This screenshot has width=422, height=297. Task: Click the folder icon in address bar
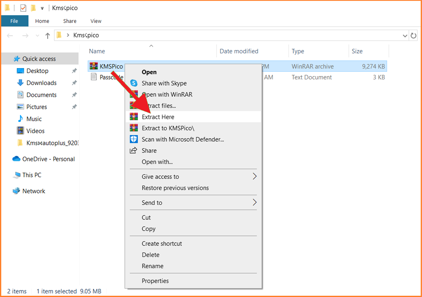point(59,35)
